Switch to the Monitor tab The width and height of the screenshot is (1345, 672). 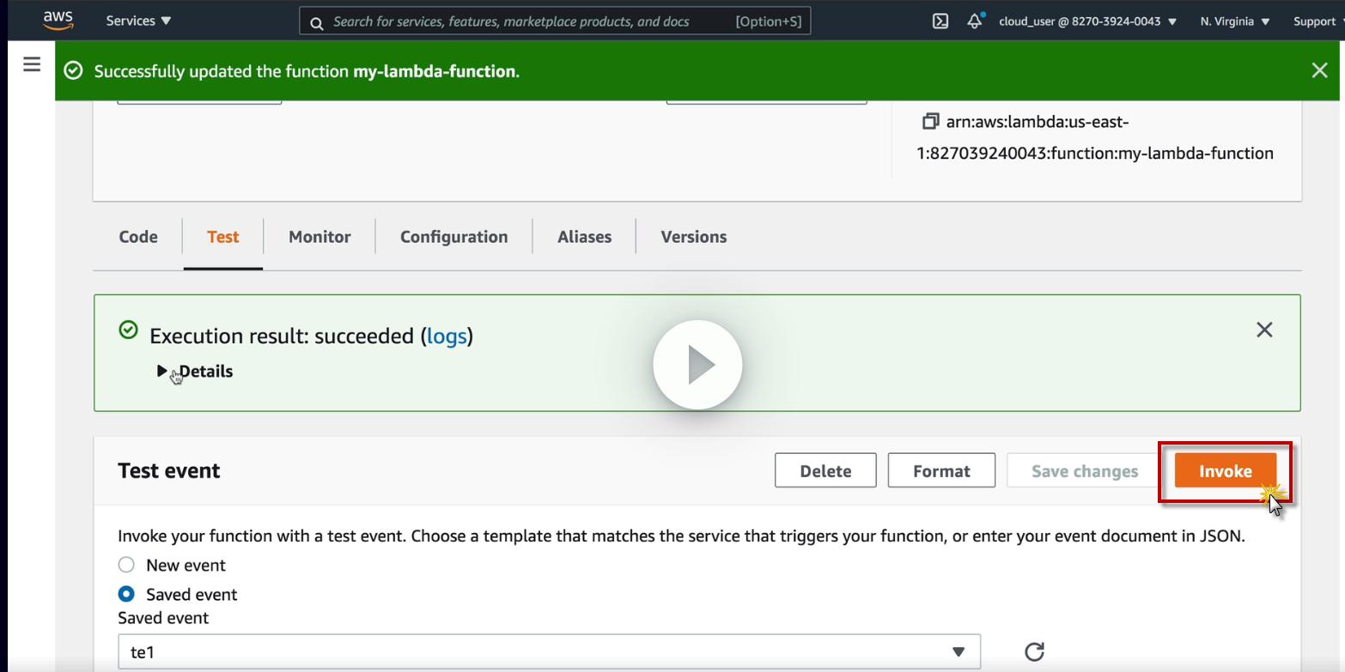(320, 237)
